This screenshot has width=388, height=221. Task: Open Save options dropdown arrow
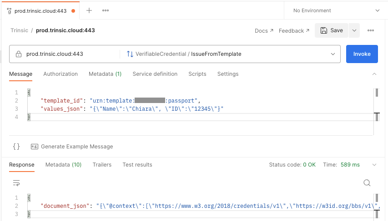point(354,30)
